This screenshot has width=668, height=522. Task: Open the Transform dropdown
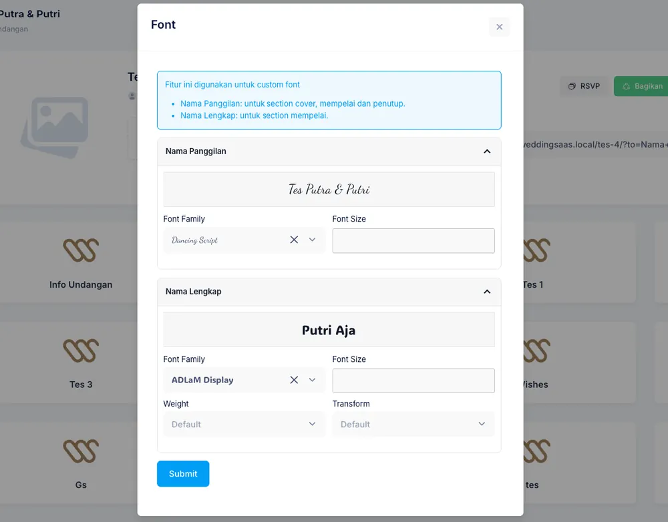[413, 424]
